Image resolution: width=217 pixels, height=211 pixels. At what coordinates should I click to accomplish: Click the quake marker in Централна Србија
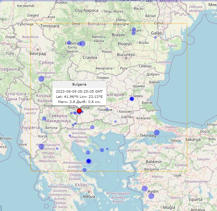tap(41, 79)
